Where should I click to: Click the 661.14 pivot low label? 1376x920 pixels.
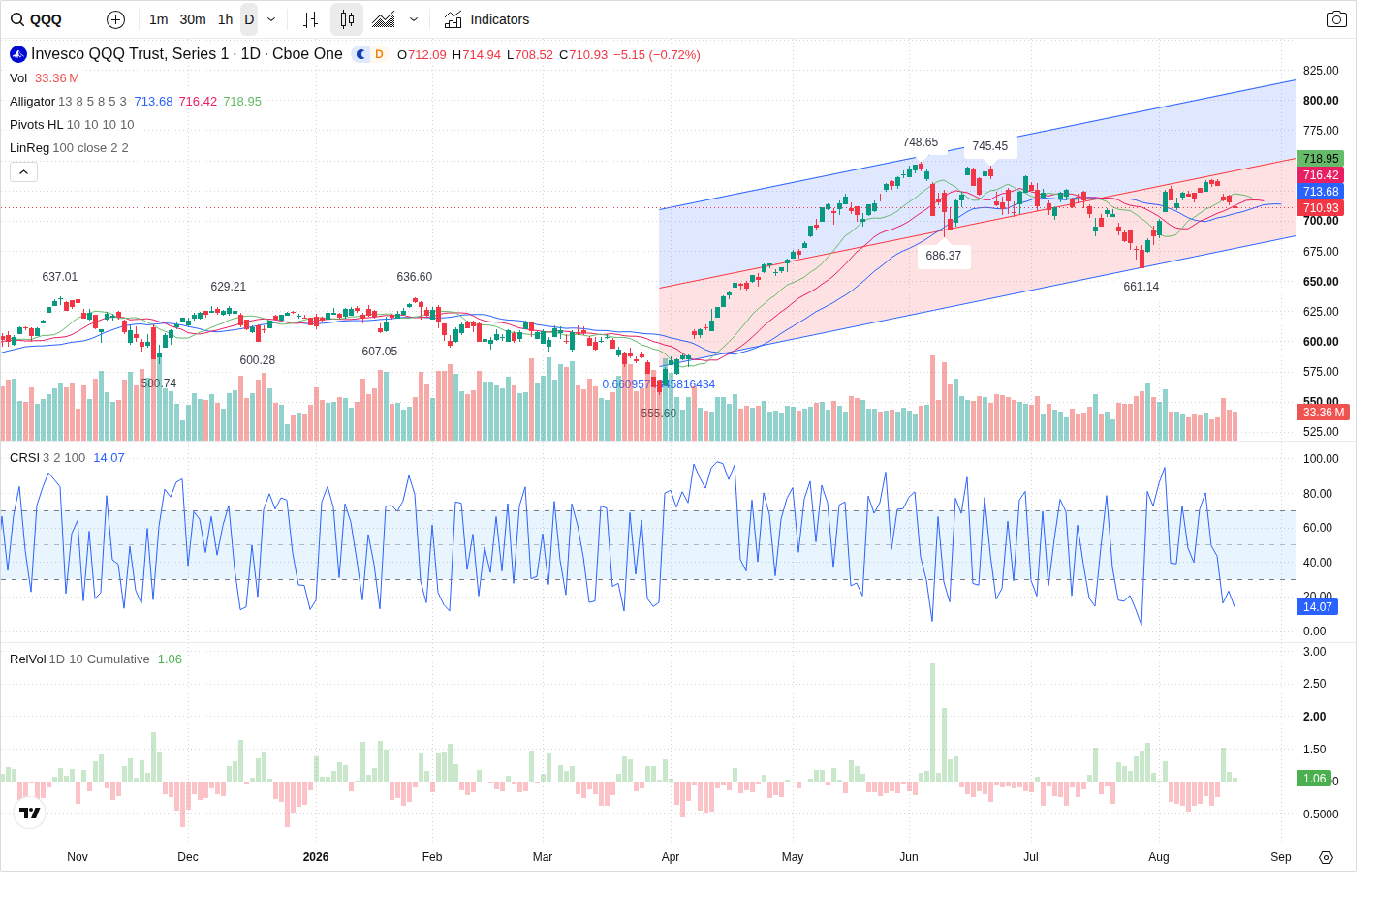[1141, 287]
